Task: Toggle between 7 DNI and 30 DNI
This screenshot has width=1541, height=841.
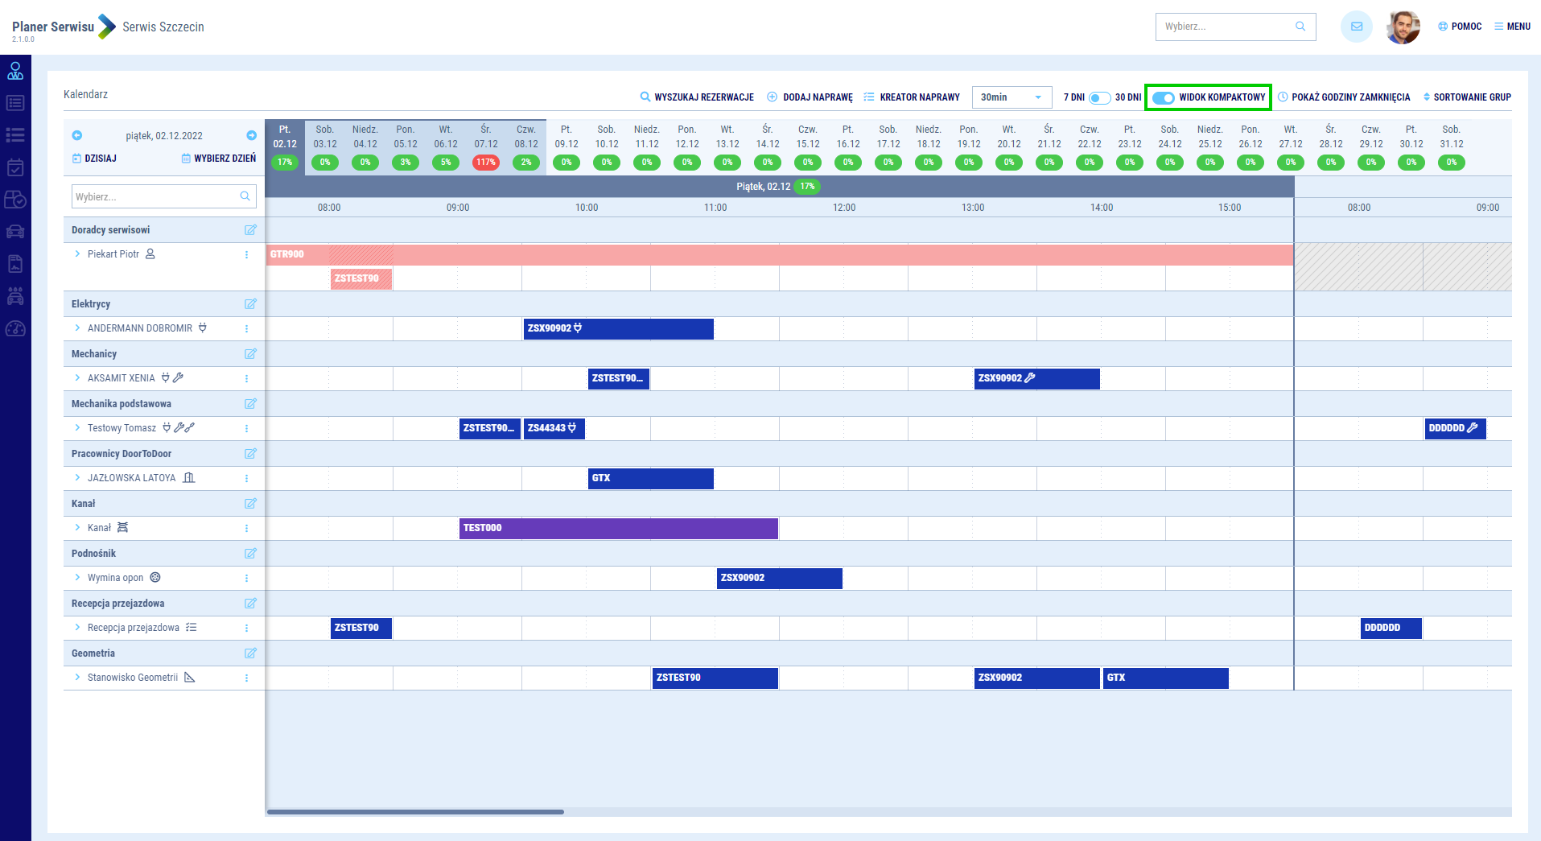Action: tap(1099, 97)
